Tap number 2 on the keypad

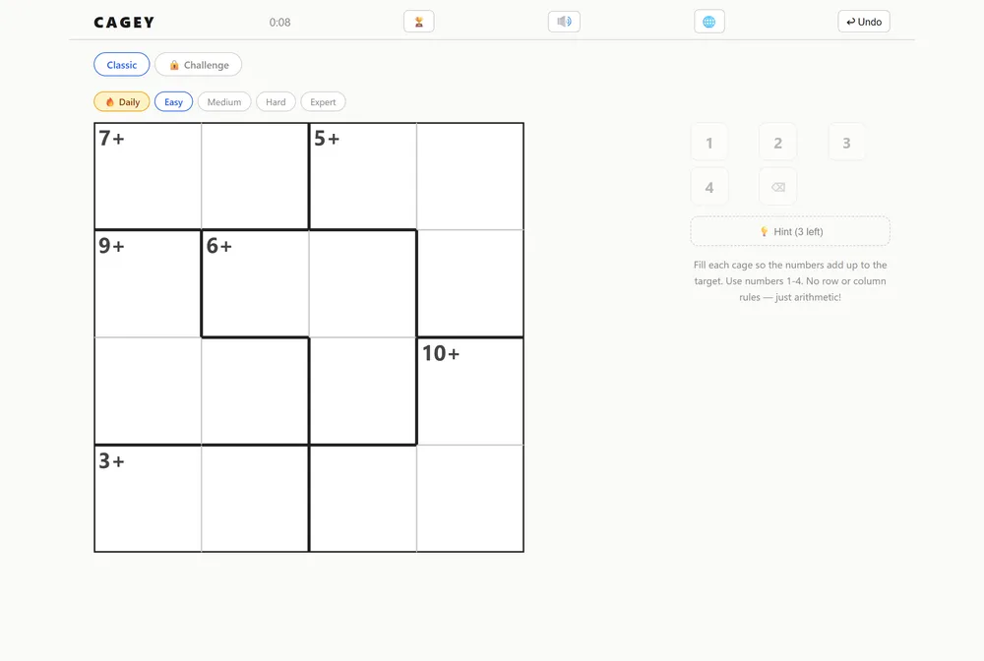777,143
